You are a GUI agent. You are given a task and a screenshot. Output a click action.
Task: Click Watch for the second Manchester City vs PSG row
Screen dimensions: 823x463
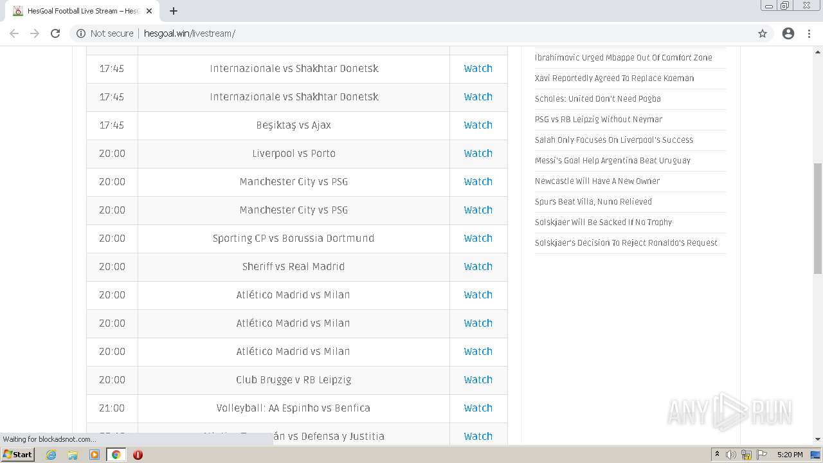(478, 210)
